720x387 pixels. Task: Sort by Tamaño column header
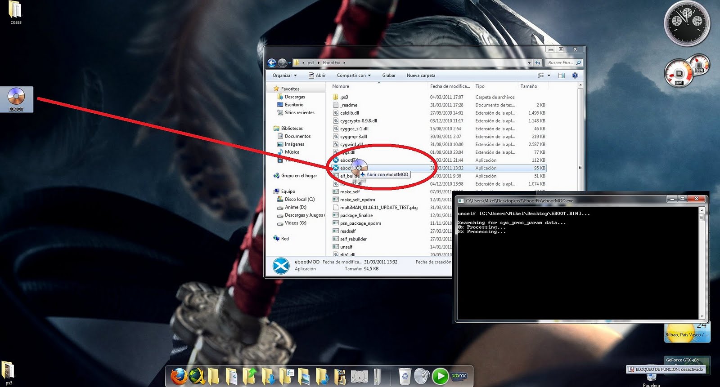533,86
